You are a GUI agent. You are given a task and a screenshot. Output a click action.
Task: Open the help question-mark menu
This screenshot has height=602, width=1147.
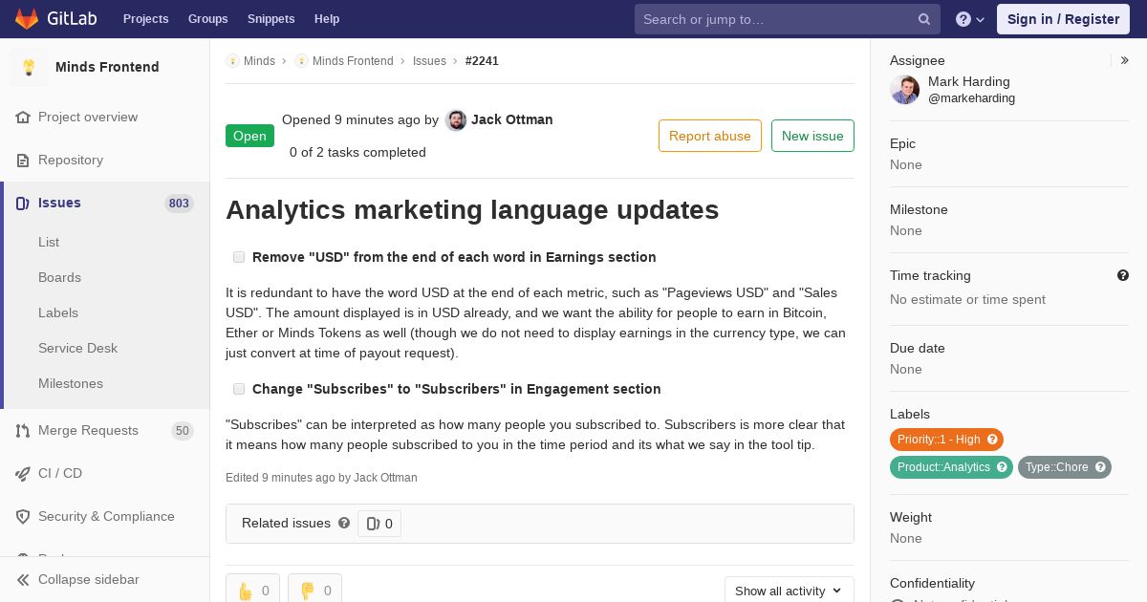click(x=970, y=19)
